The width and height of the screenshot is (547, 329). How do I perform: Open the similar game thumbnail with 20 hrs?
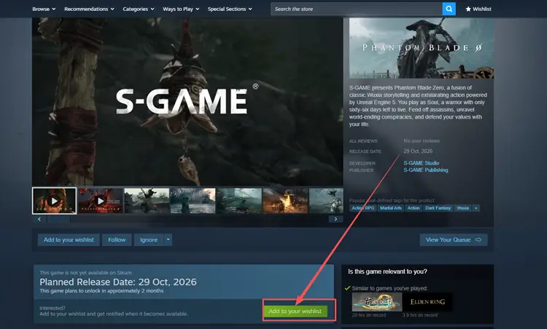pos(377,302)
